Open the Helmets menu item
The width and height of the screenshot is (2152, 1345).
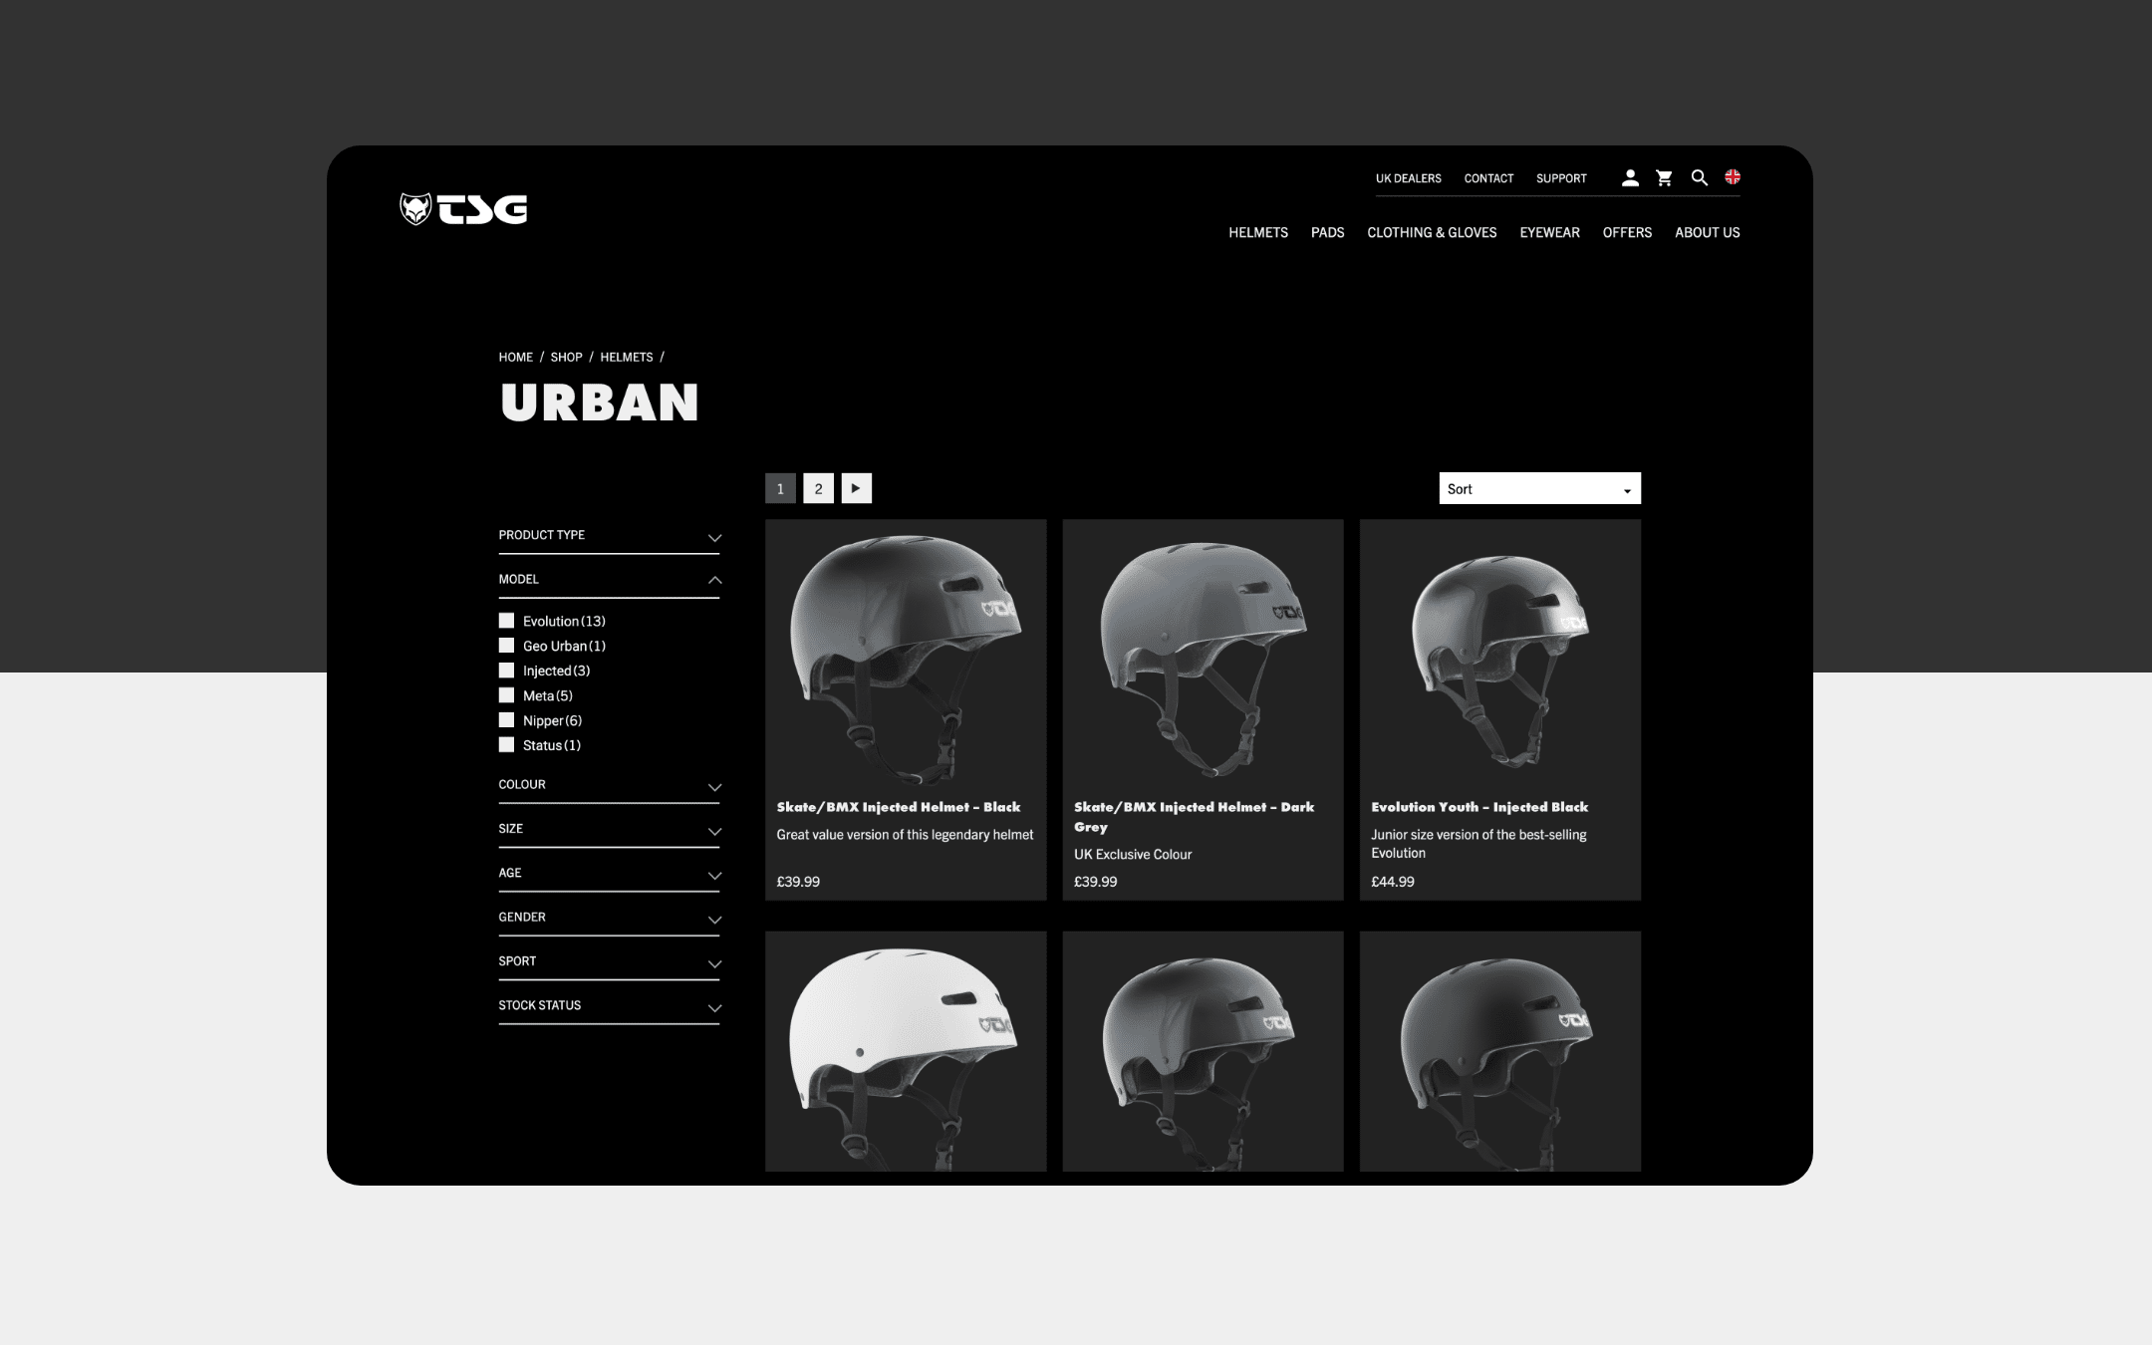(1257, 232)
